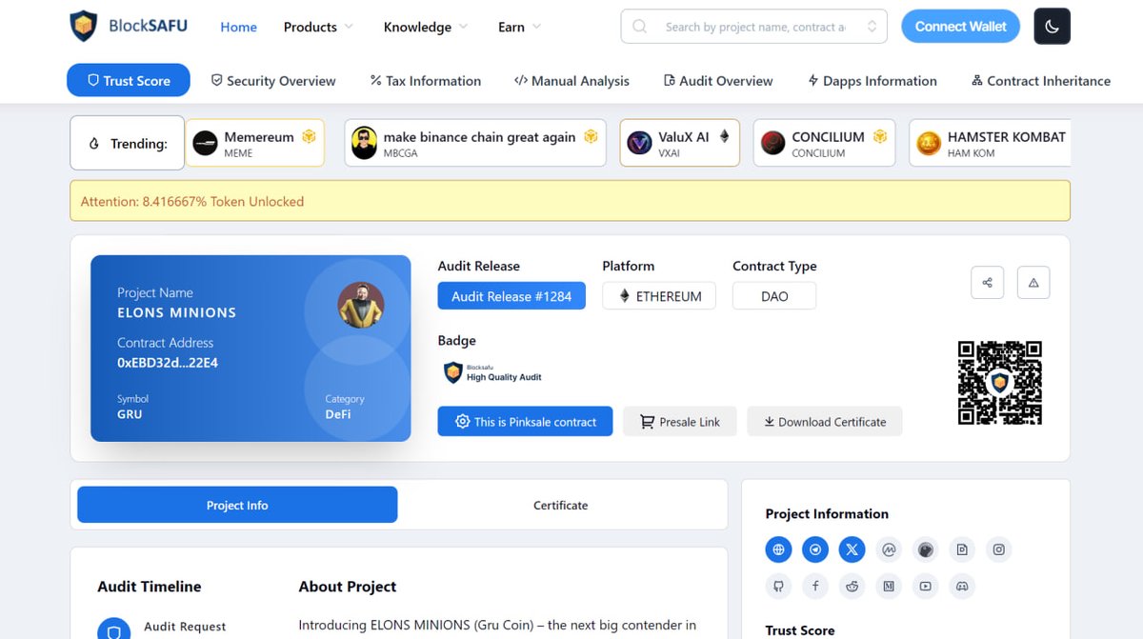Open the Presale Link button
This screenshot has width=1143, height=639.
point(680,421)
